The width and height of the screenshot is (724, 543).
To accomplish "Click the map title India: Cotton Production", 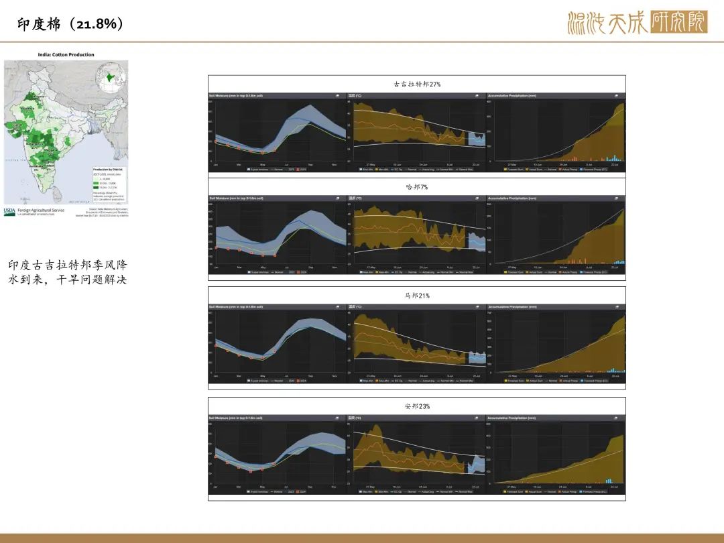I will tap(66, 54).
